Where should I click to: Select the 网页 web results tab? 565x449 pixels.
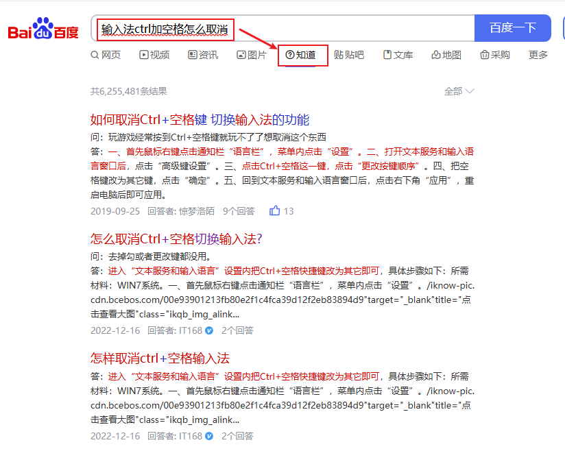coord(106,55)
